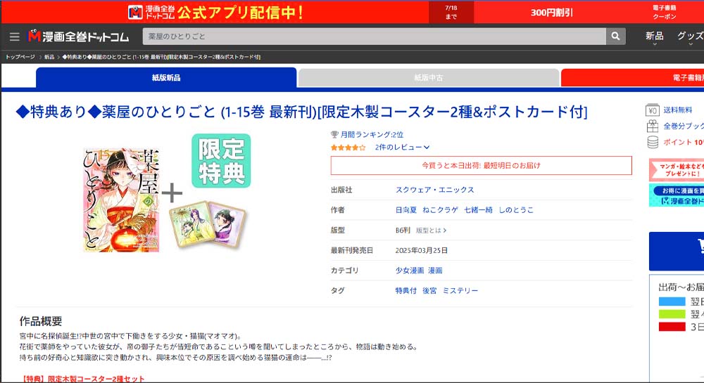Click the 月間ランキング:2位 link
Image resolution: width=704 pixels, height=383 pixels.
pos(372,134)
